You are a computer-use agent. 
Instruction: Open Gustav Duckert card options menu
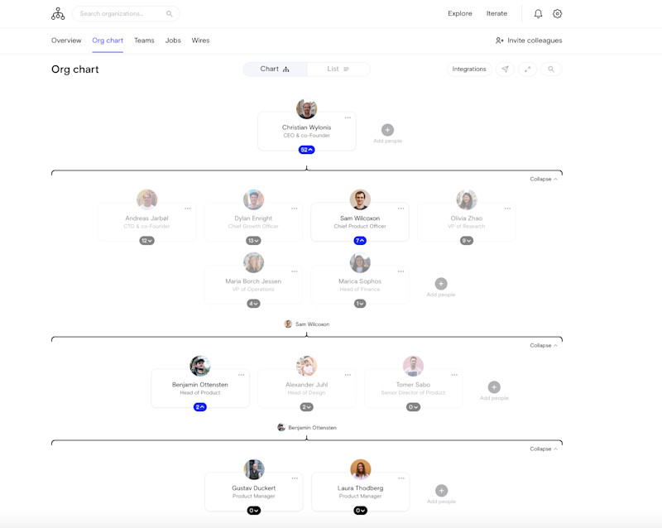(295, 478)
